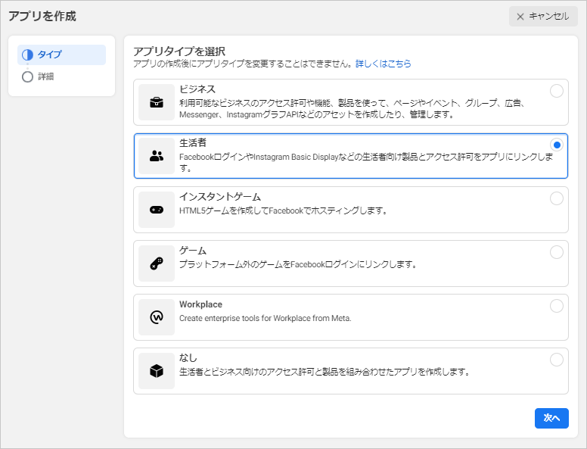587x449 pixels.
Task: Click the ビジネス card title
Action: 197,89
